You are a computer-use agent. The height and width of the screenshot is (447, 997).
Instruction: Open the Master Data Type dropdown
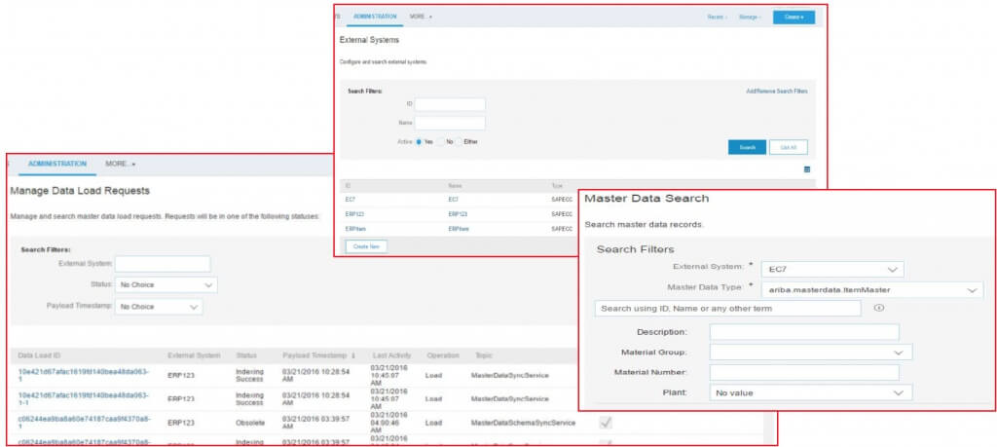871,290
